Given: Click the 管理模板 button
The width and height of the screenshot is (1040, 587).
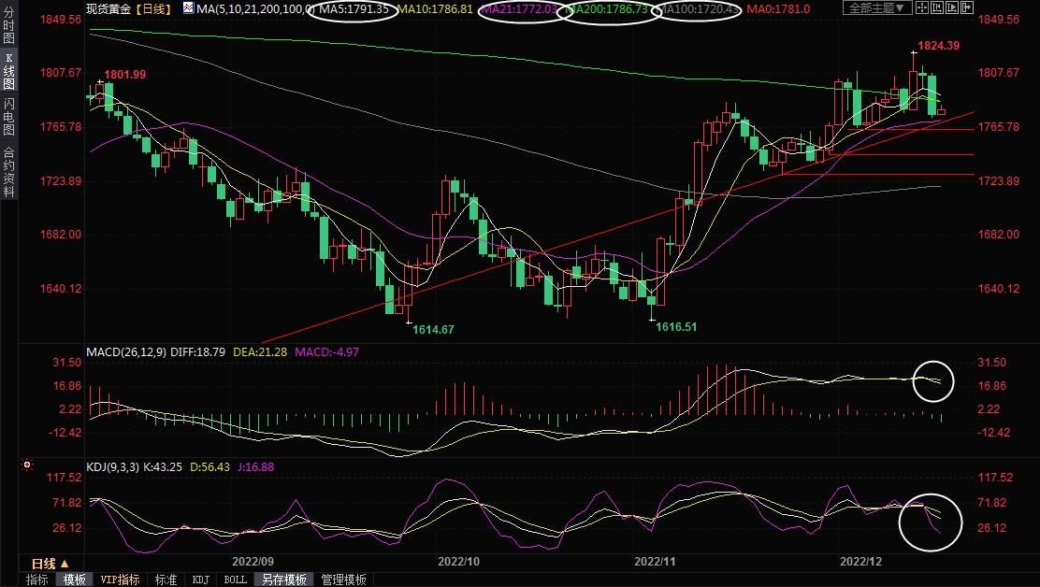Looking at the screenshot, I should coord(343,580).
